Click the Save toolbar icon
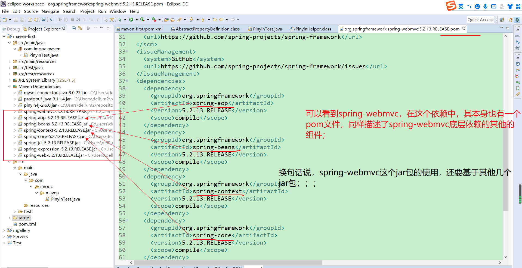The height and width of the screenshot is (268, 522). (16, 20)
